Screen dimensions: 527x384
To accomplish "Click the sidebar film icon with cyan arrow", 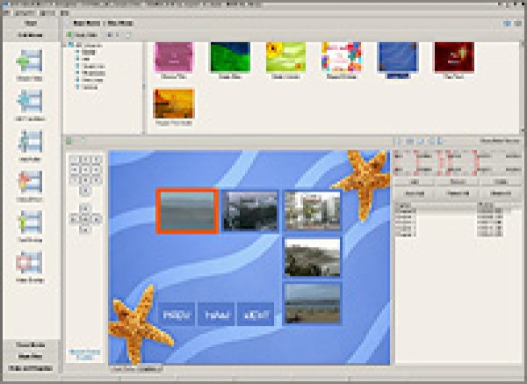I will point(29,101).
